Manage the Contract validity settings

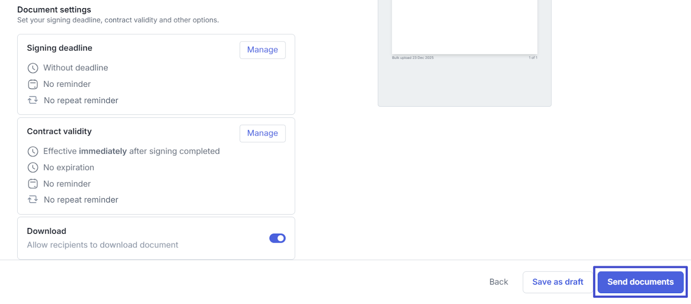tap(263, 133)
